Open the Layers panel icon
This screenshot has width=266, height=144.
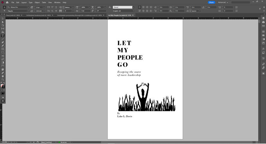[263, 18]
